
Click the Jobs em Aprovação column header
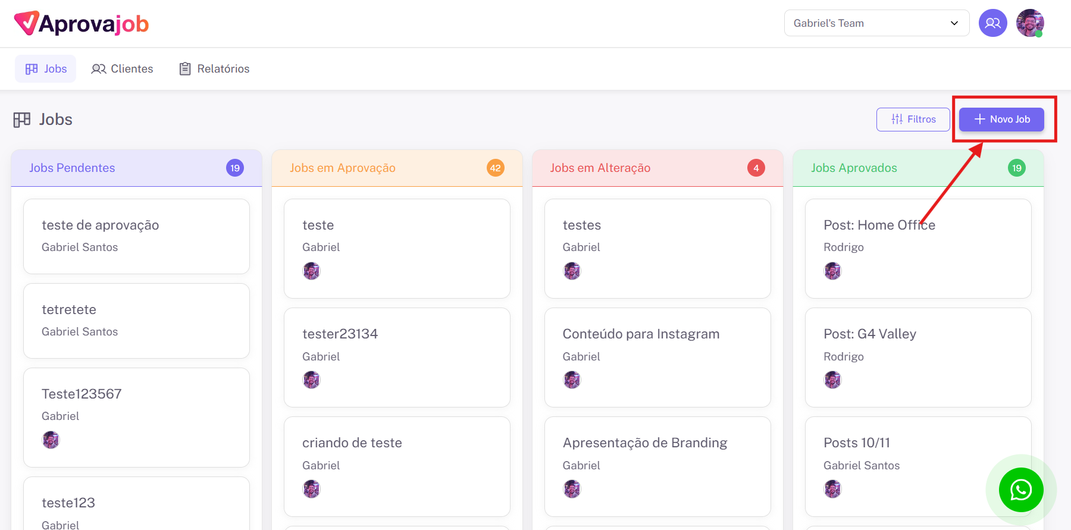(343, 168)
